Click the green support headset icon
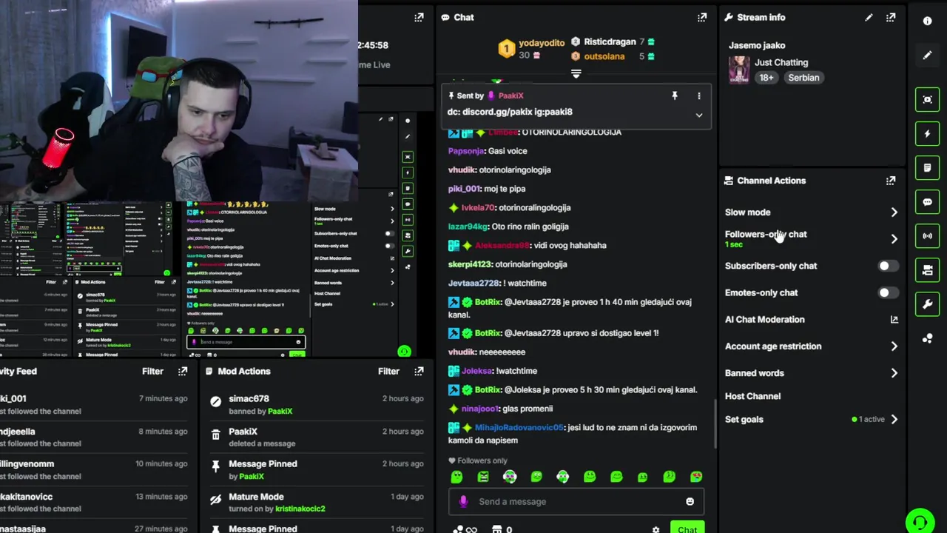This screenshot has height=533, width=947. click(920, 521)
